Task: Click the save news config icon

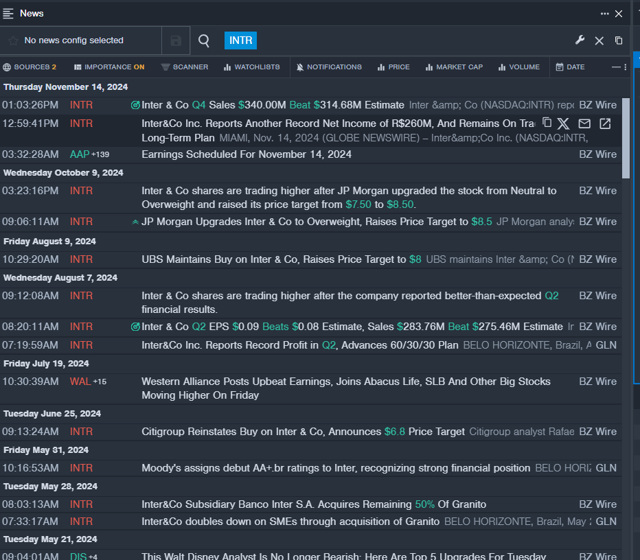Action: (176, 41)
